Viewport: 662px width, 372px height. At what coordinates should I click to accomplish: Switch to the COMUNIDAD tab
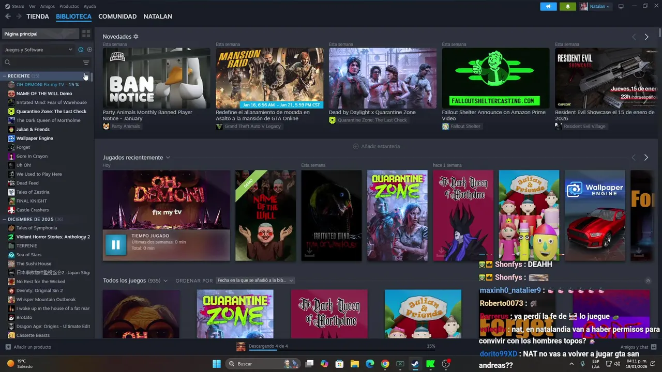pyautogui.click(x=117, y=17)
